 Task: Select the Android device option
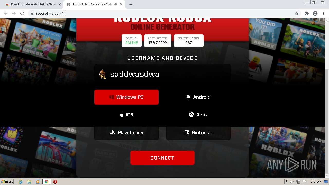point(198,97)
